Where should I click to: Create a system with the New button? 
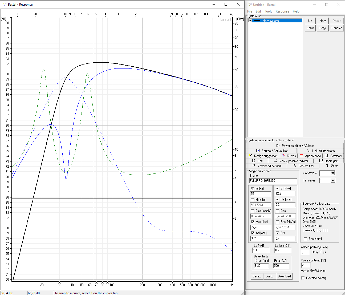[x=323, y=21]
